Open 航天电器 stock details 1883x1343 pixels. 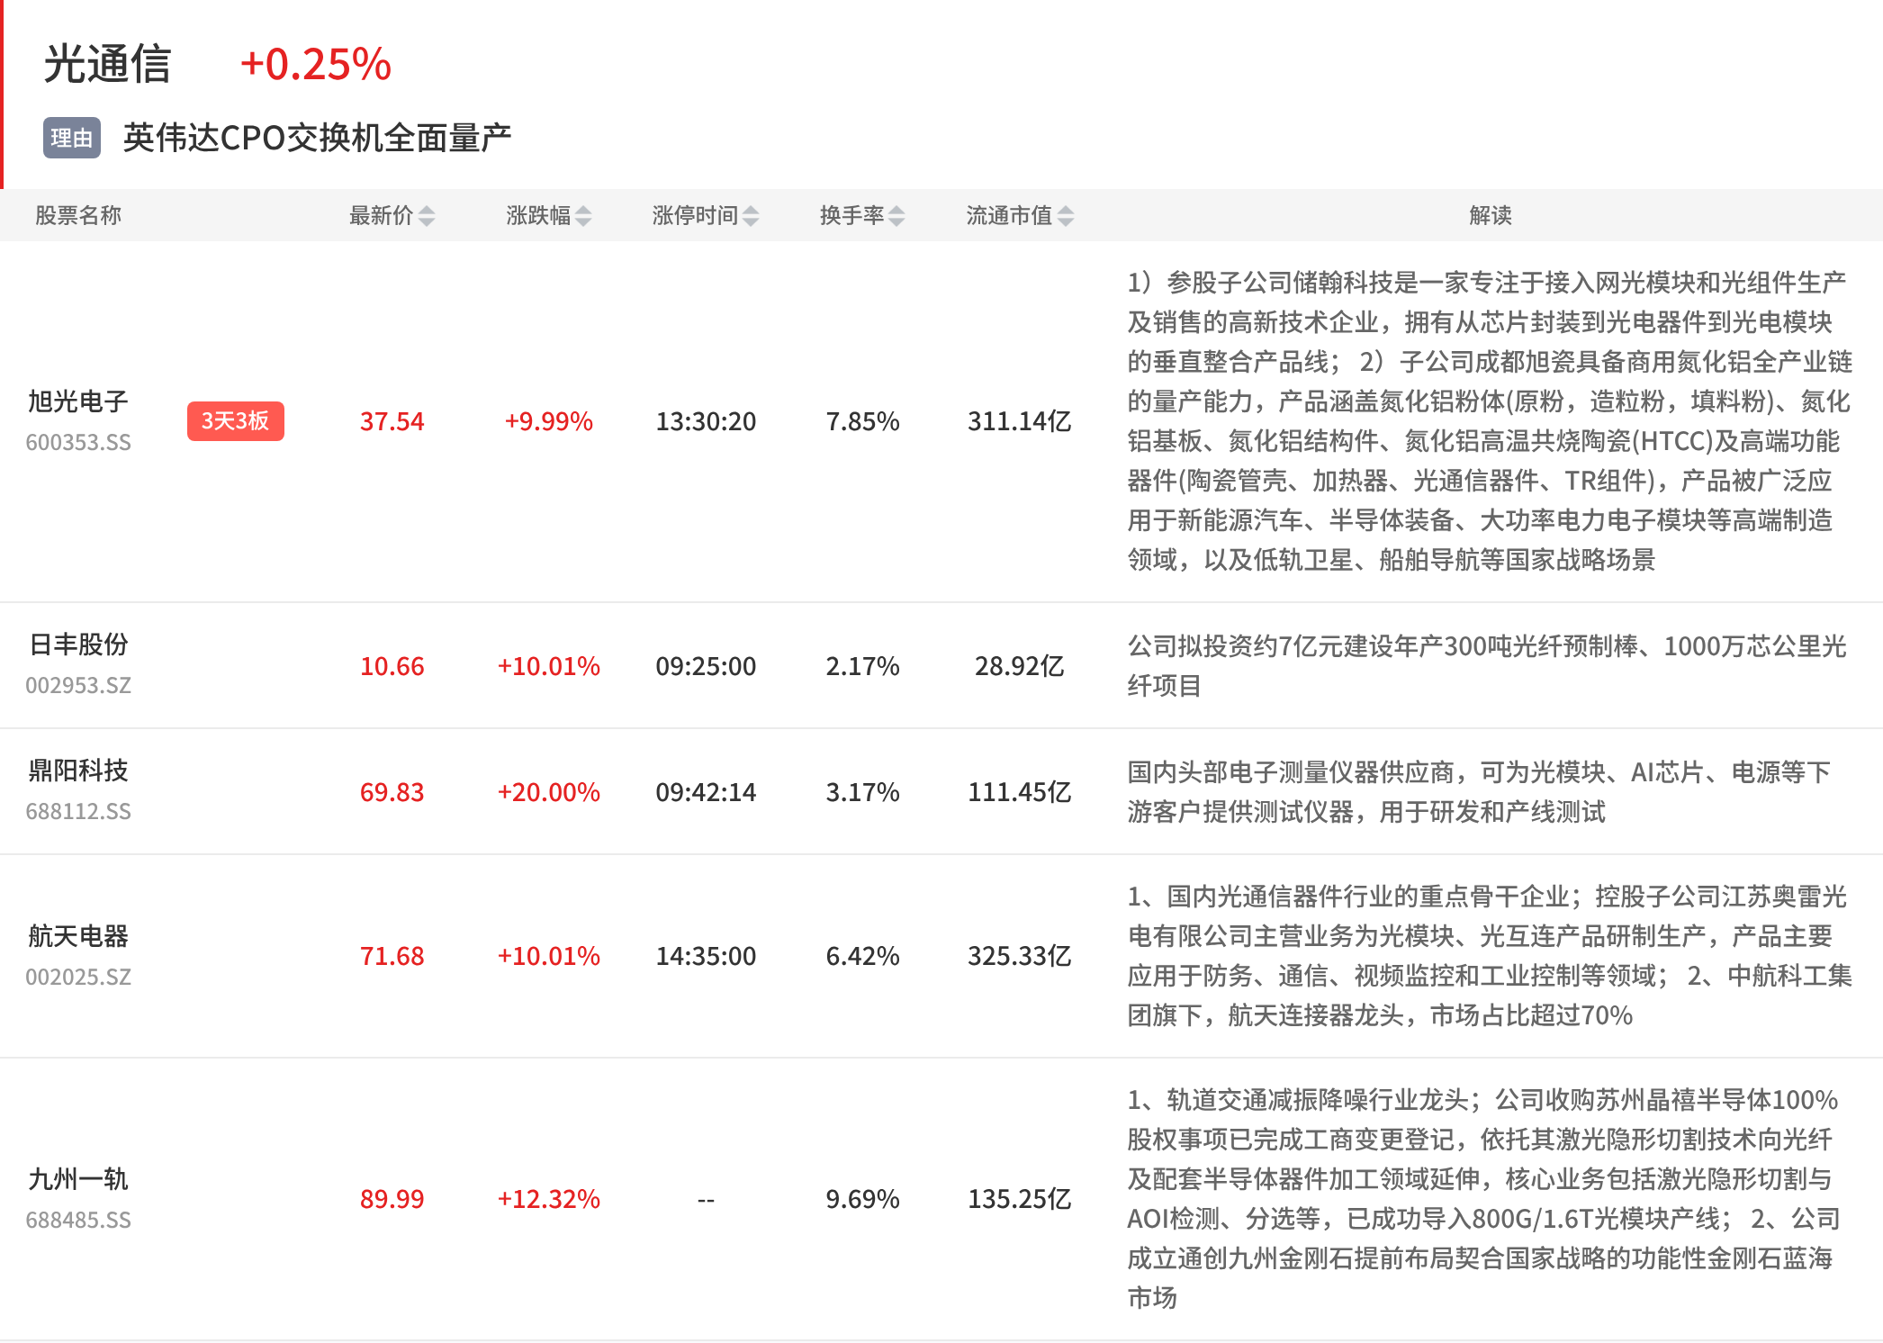[78, 936]
